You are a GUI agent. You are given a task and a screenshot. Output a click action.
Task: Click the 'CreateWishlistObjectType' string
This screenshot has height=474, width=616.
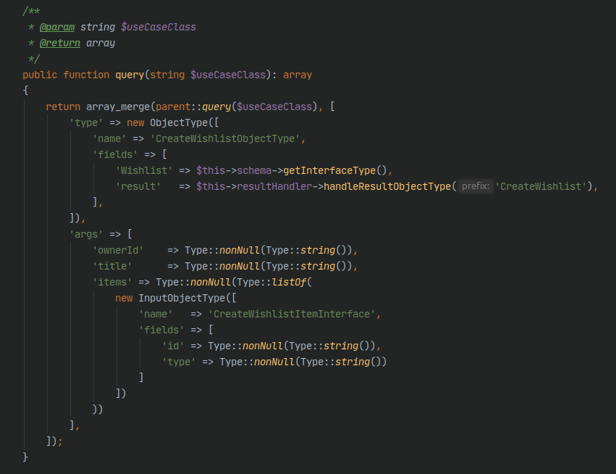(x=225, y=139)
